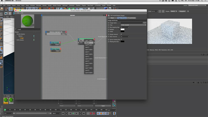Toggle the Rotation keyframe icon

[x=104, y=114]
